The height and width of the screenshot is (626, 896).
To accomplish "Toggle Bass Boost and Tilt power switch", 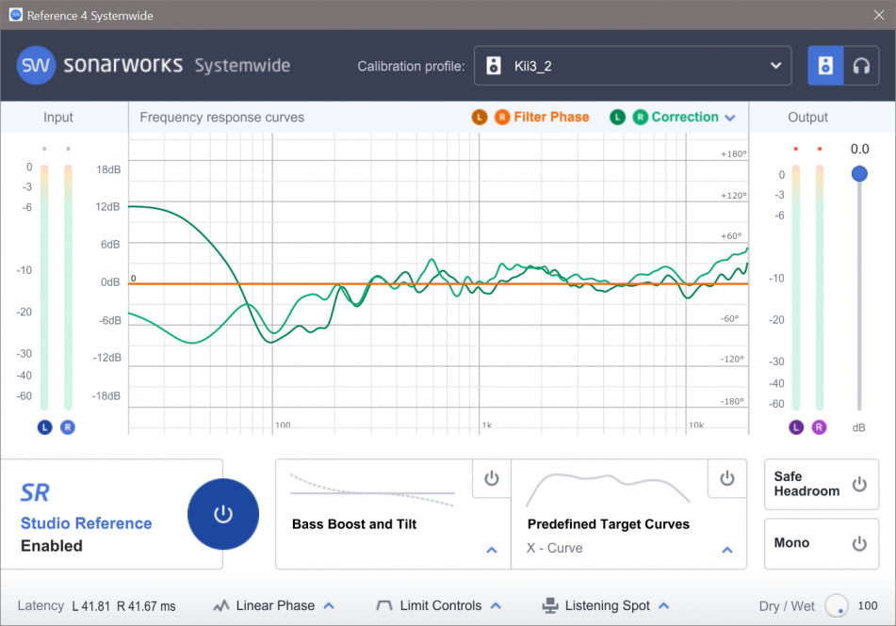I will point(491,479).
